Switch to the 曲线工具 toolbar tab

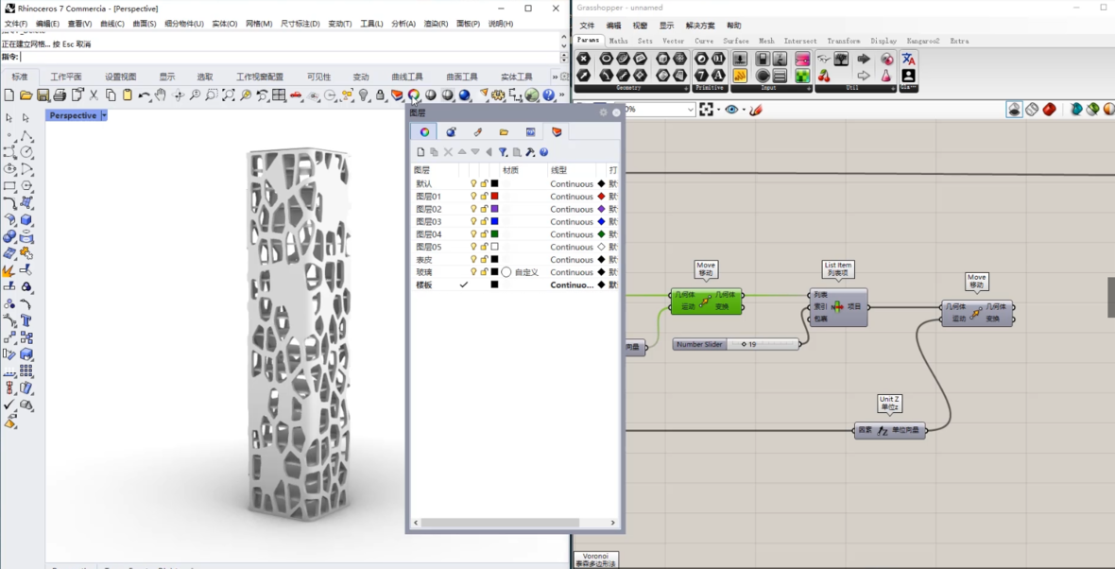pos(406,77)
